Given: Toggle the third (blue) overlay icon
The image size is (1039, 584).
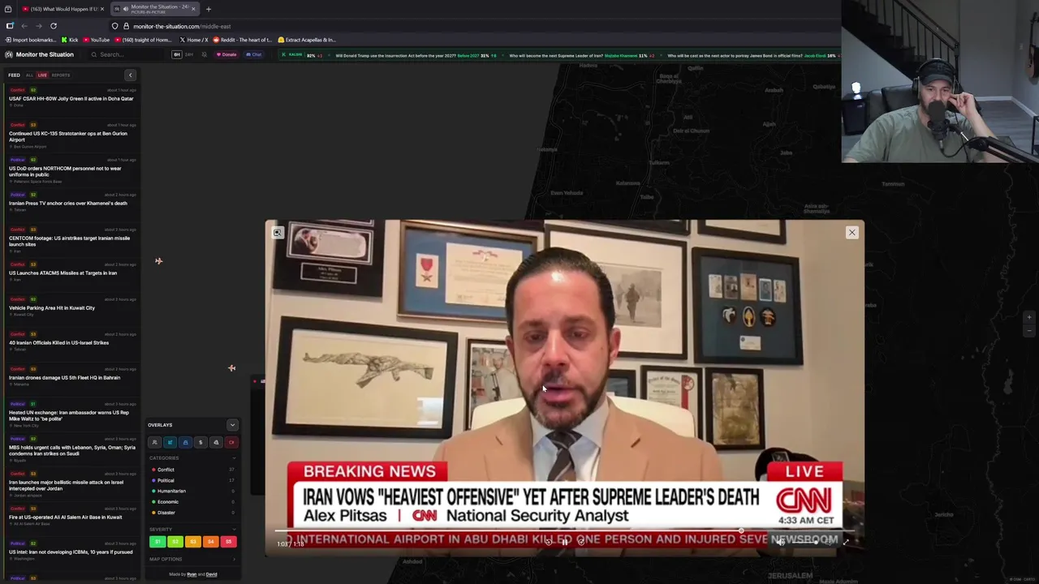Looking at the screenshot, I should (185, 442).
